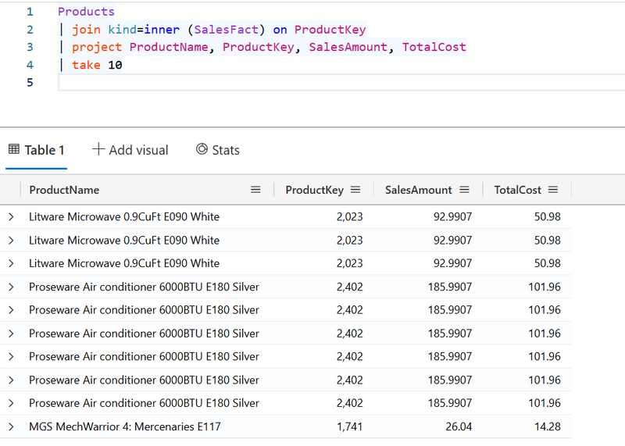Select the first Litware Microwave 0.9CuFt name cell

point(124,217)
